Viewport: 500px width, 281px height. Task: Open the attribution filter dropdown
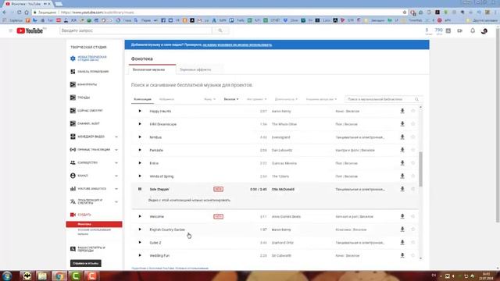click(x=321, y=99)
